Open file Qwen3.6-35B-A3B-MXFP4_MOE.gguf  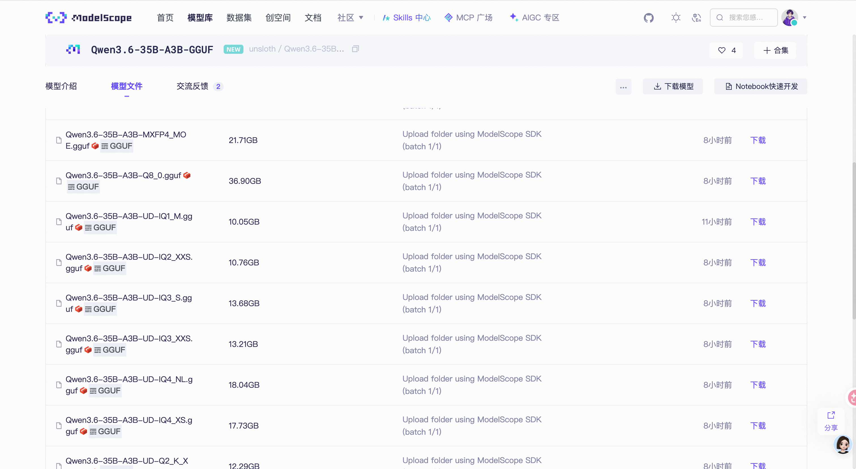(x=126, y=140)
